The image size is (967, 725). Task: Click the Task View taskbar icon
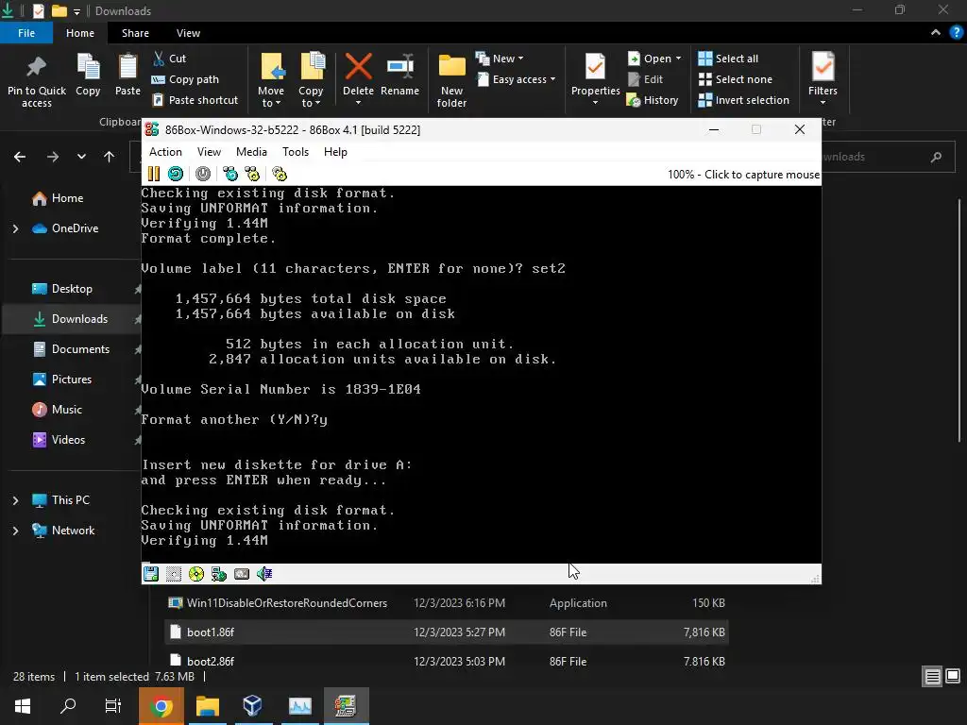point(113,706)
